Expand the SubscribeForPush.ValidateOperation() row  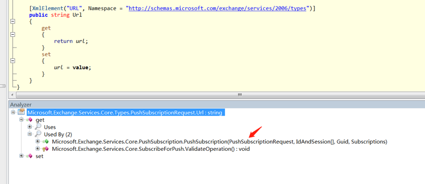coord(38,149)
